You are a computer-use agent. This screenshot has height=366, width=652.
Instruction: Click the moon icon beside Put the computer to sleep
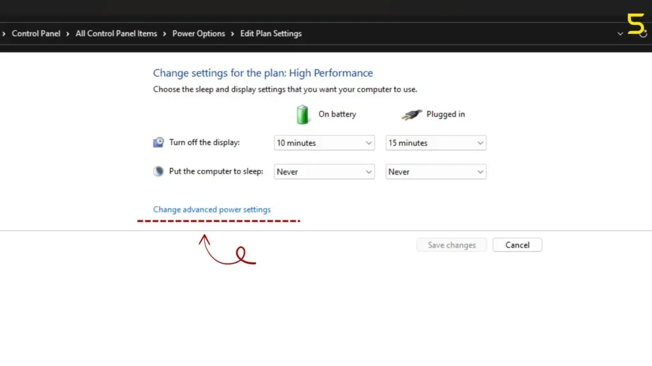point(159,171)
